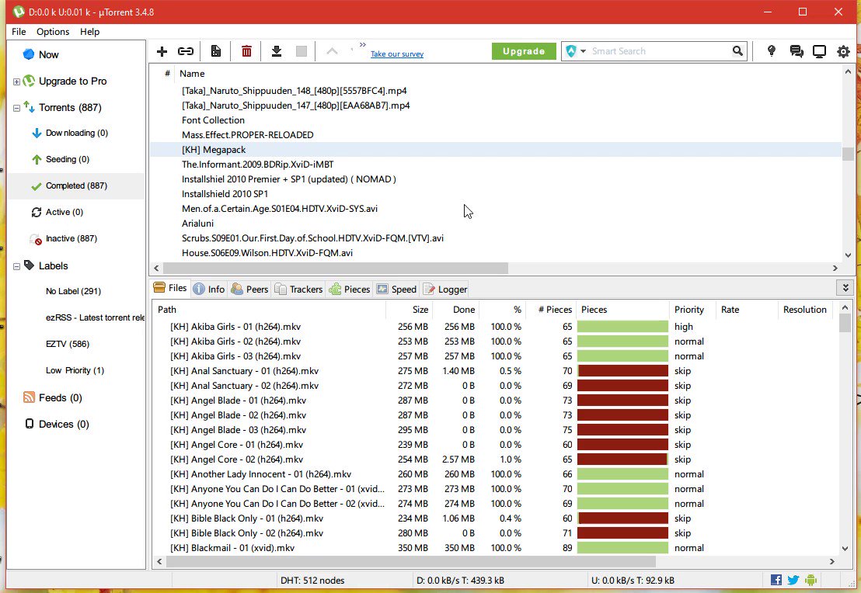The image size is (861, 593).
Task: Click the Android icon in status bar
Action: 811,580
